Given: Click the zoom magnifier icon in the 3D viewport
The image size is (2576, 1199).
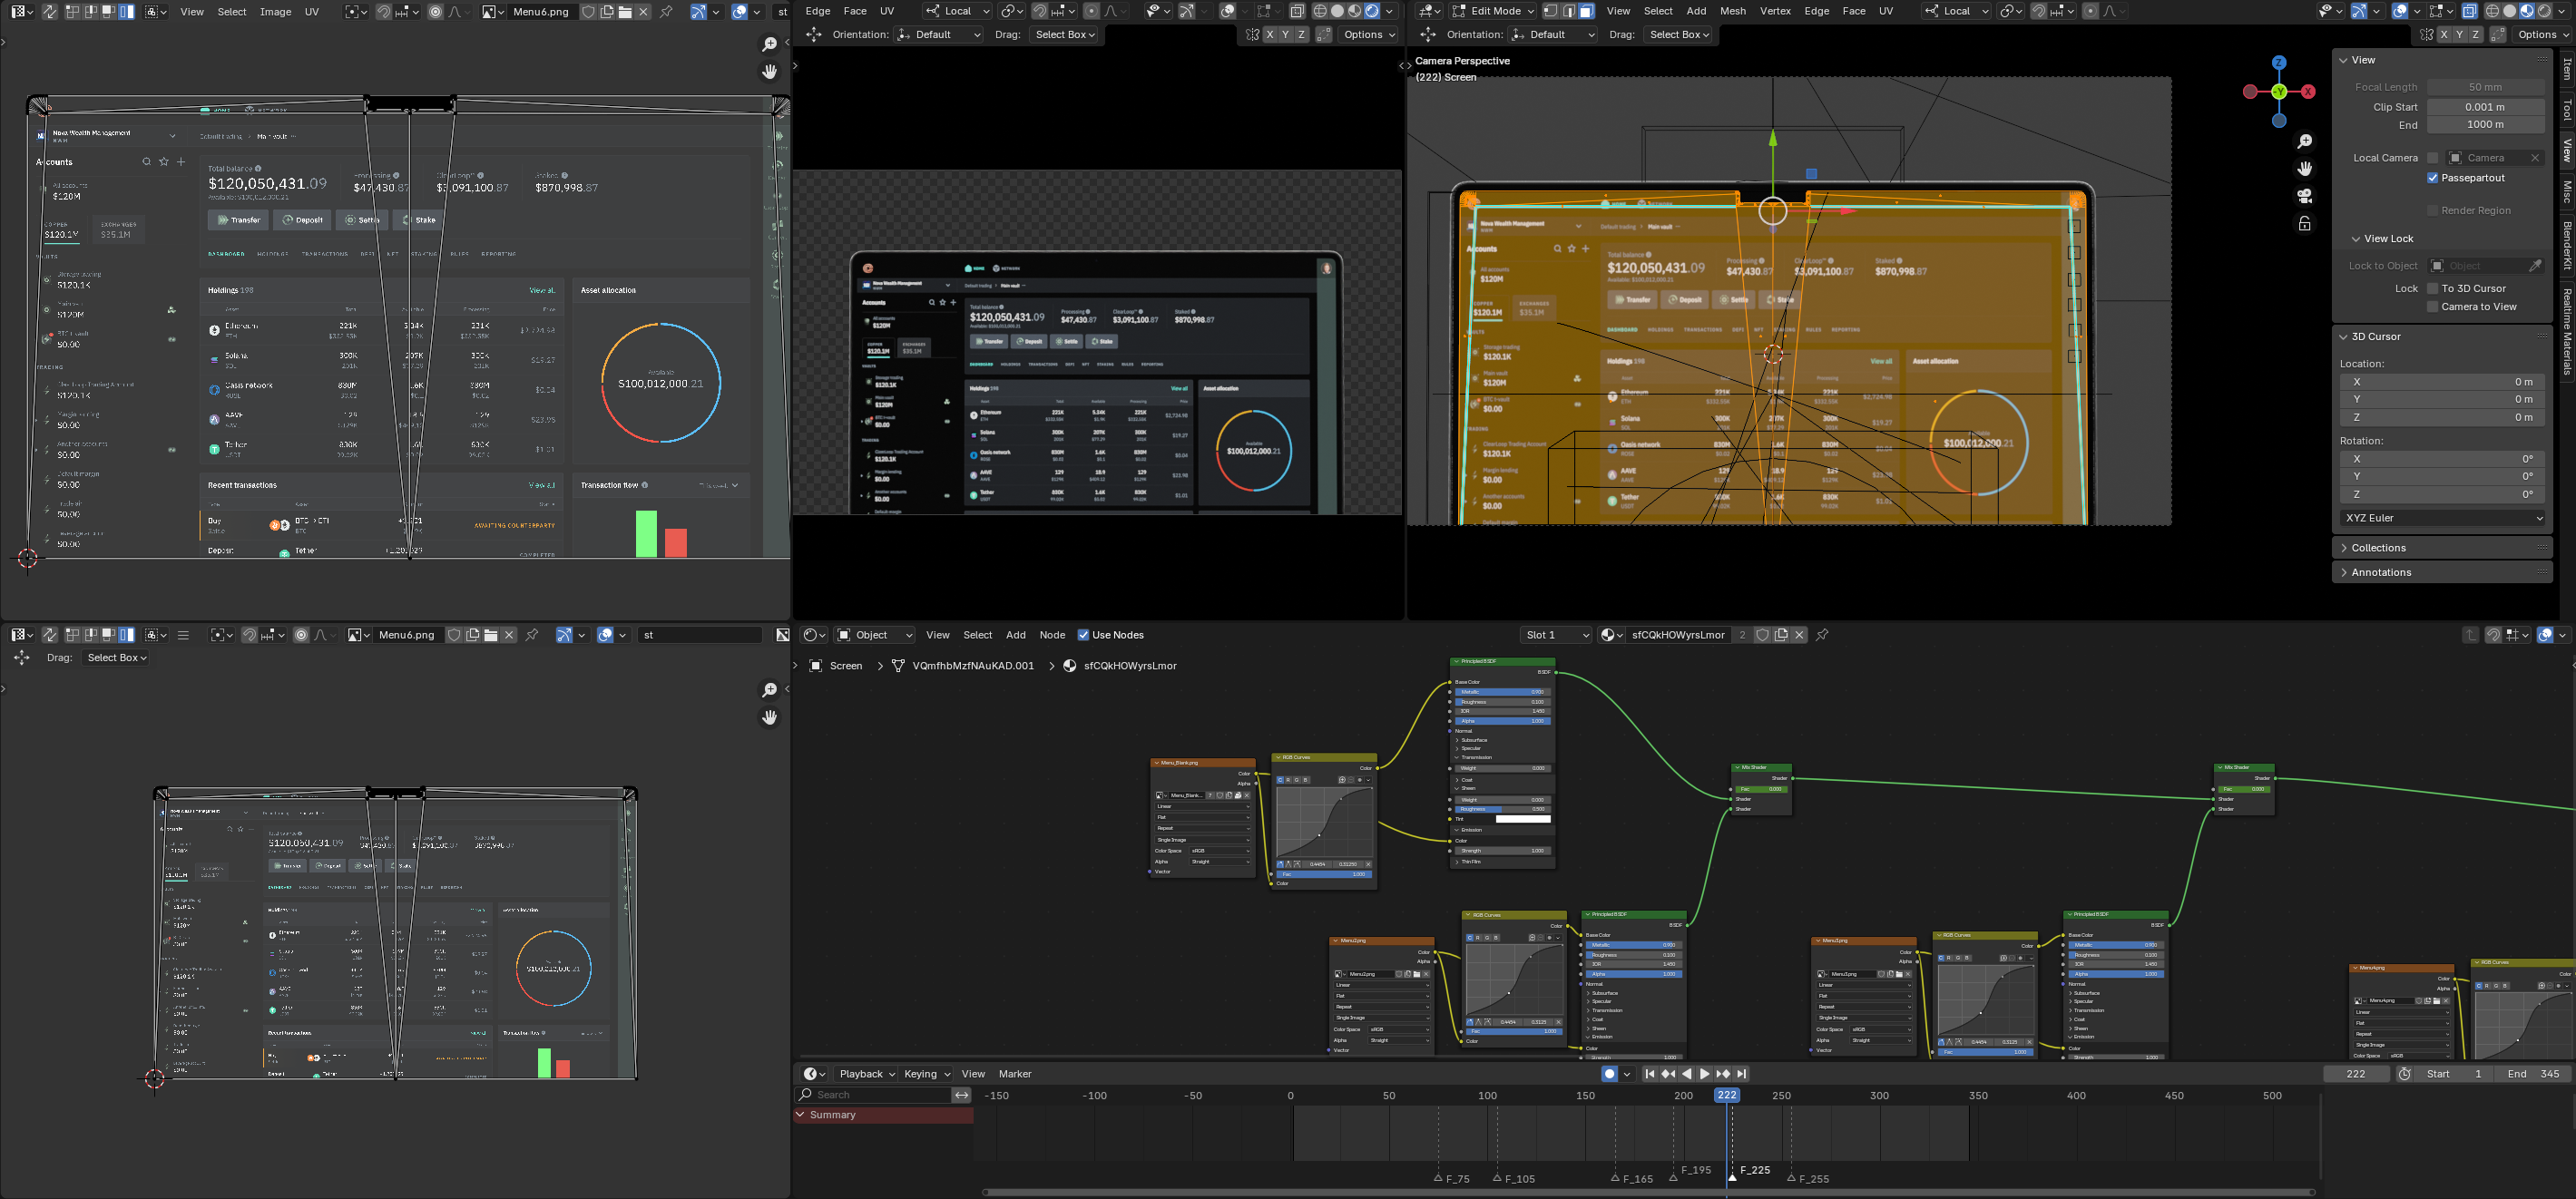Looking at the screenshot, I should 2304,141.
